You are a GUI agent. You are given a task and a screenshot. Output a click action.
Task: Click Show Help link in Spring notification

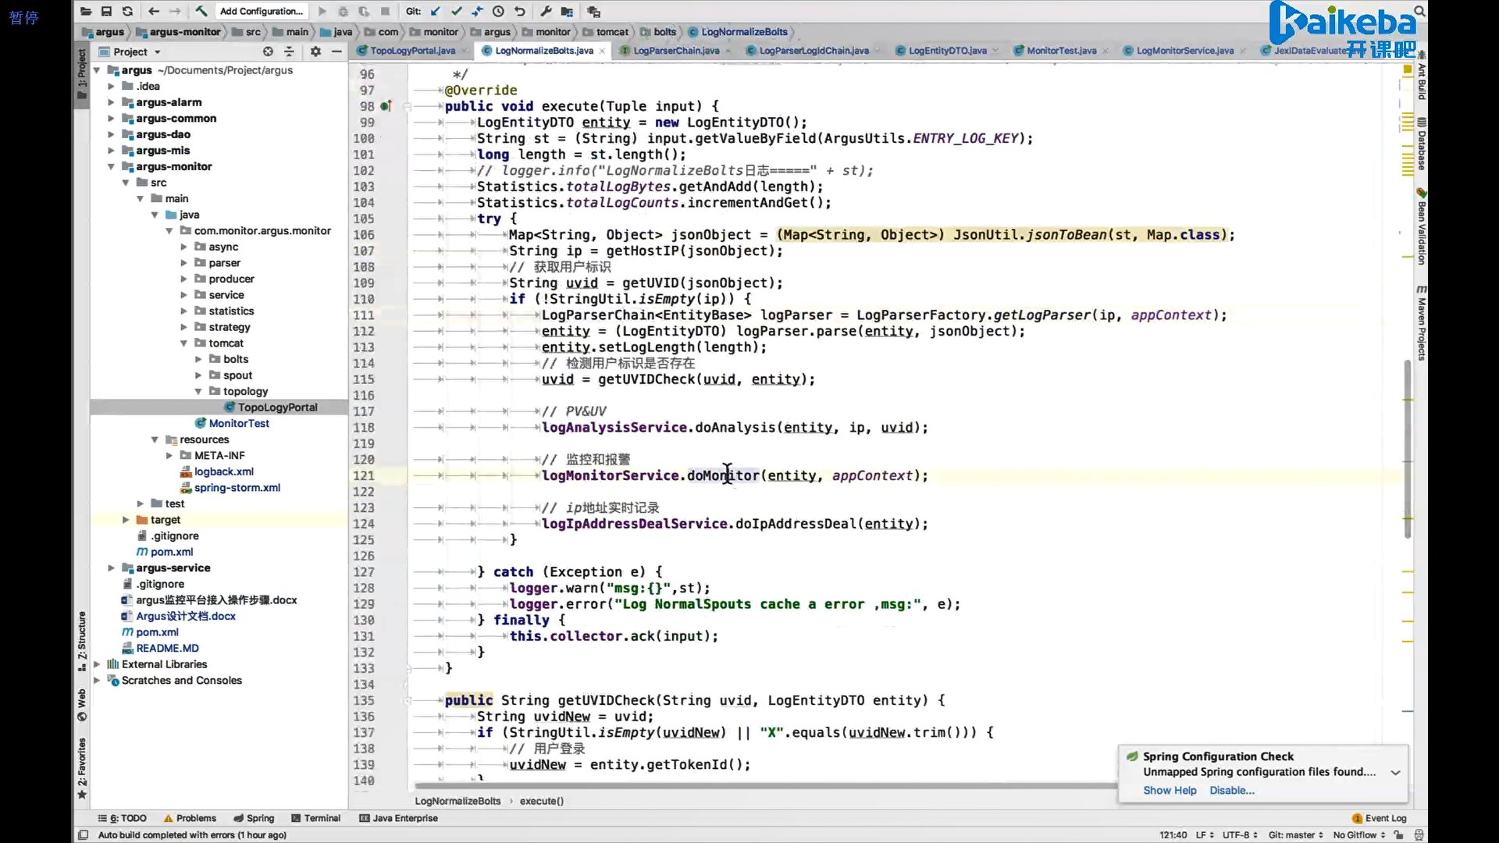tap(1169, 790)
